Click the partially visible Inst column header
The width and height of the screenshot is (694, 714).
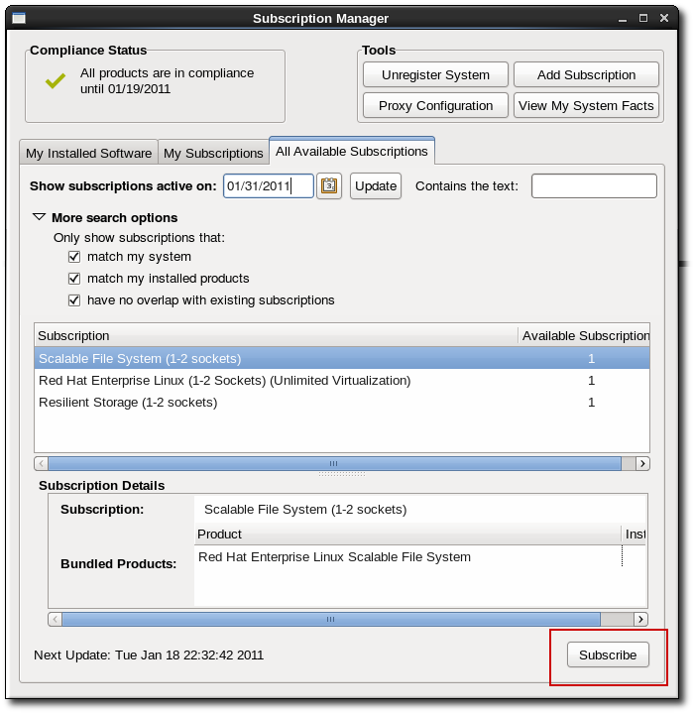635,534
